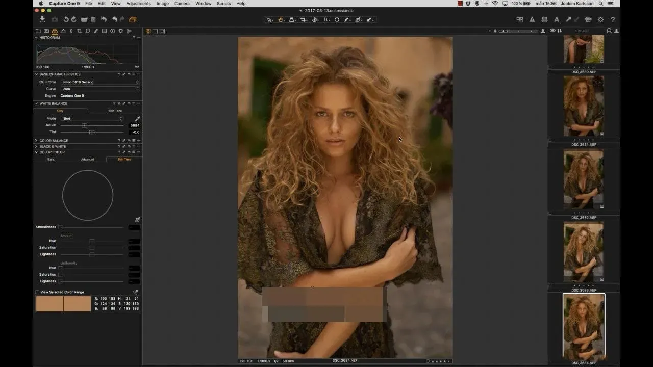Screen dimensions: 653x367
Task: Click the search magnifier above browser
Action: pyautogui.click(x=609, y=31)
